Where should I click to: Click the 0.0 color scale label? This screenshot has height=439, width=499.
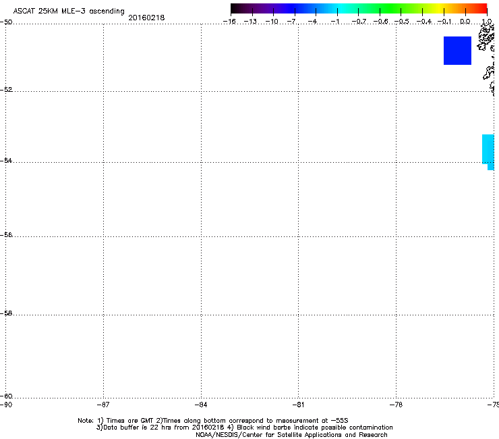tap(465, 22)
